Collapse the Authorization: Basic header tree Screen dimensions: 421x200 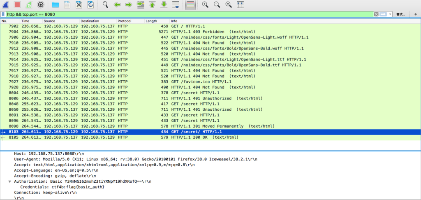click(10, 181)
